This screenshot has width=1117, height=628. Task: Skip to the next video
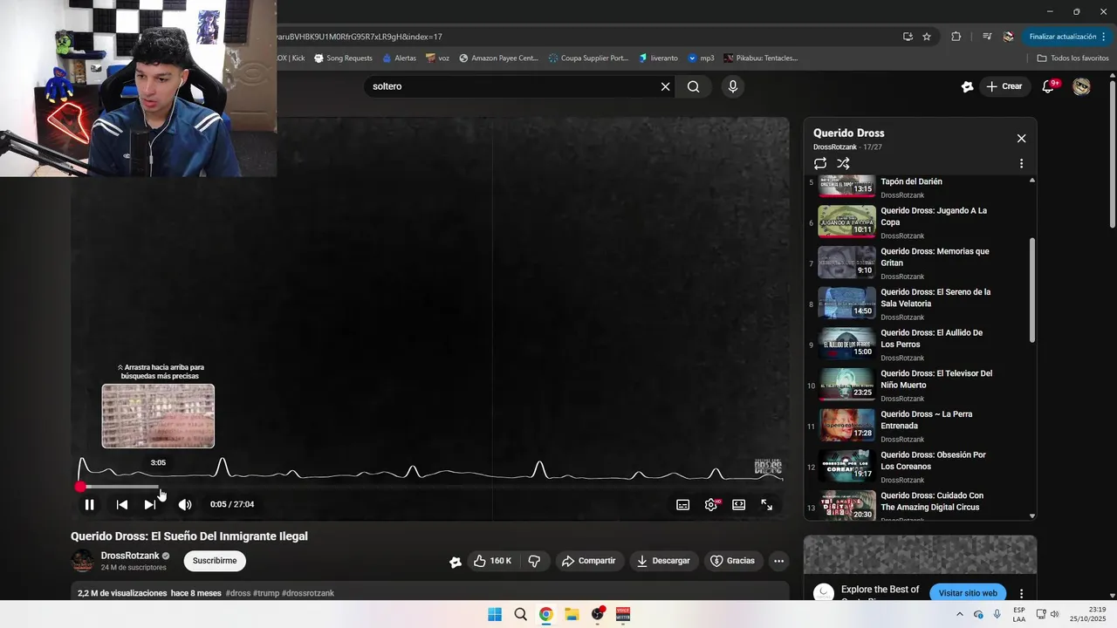150,504
